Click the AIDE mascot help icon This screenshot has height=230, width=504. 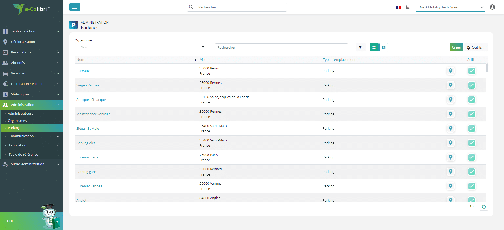(x=50, y=216)
